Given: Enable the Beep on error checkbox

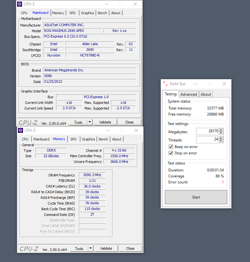Looking at the screenshot, I should click(171, 147).
